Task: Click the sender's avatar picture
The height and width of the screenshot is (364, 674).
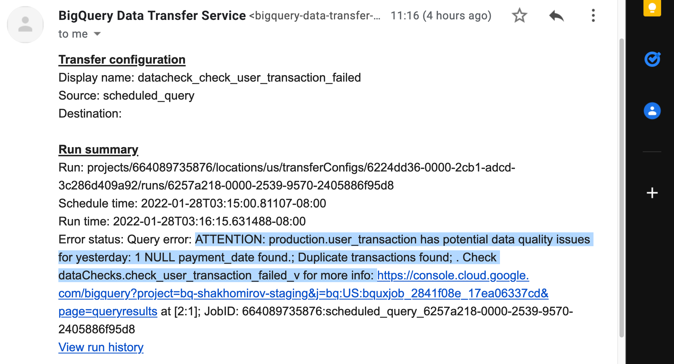Action: pos(25,25)
